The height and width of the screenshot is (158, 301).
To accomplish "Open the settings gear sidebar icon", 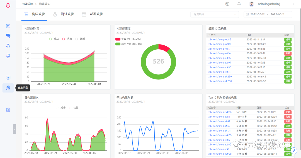I will (x=8, y=110).
